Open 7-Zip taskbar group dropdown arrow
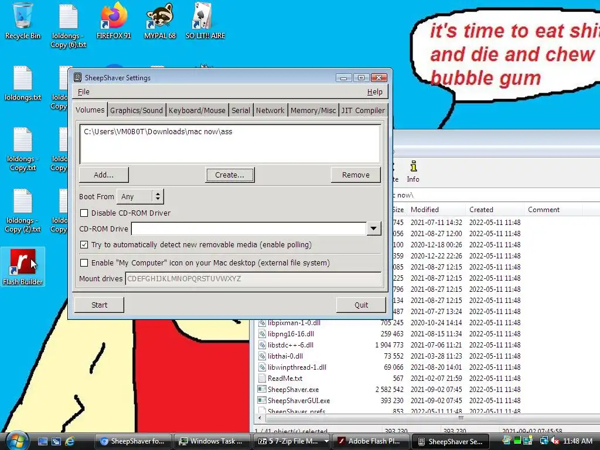The image size is (600, 450). (x=326, y=441)
